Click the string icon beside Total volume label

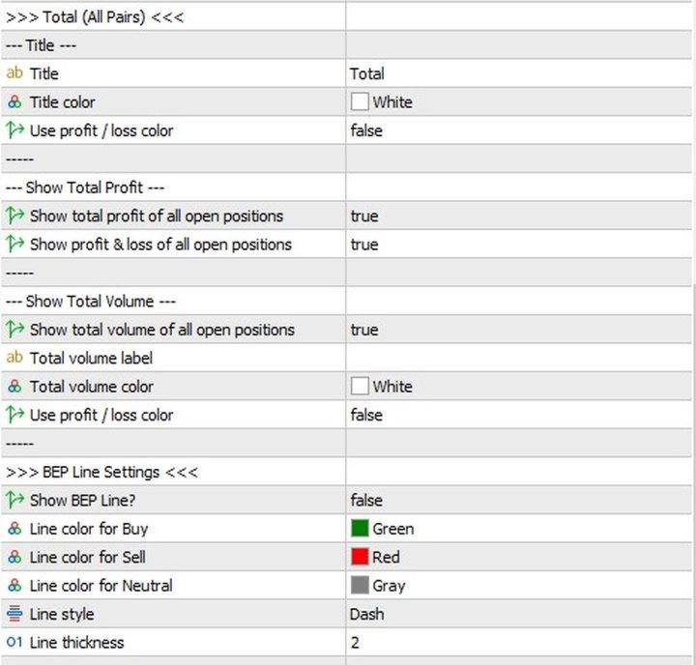click(x=14, y=358)
